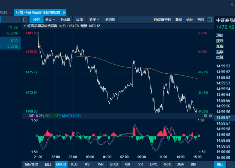Open F9深度资料 details
Image resolution: width=235 pixels, height=168 pixels.
point(162,20)
